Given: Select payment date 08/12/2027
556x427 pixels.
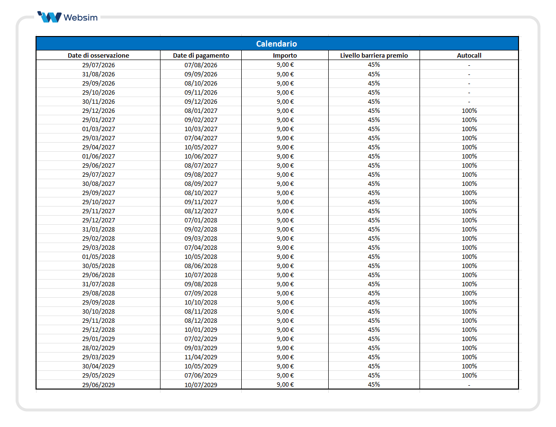Looking at the screenshot, I should (x=201, y=211).
